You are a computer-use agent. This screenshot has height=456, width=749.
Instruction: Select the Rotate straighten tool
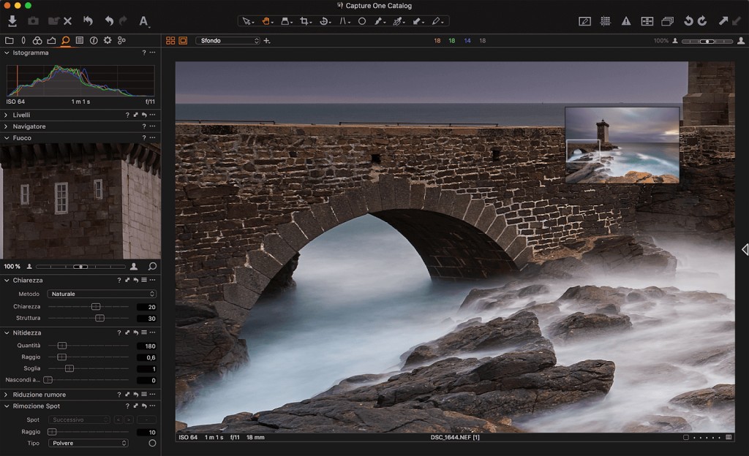pyautogui.click(x=324, y=21)
